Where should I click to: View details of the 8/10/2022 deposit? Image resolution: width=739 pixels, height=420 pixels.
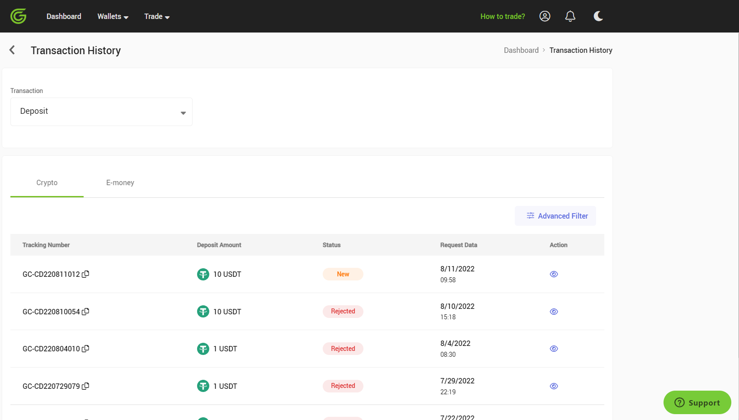click(554, 312)
